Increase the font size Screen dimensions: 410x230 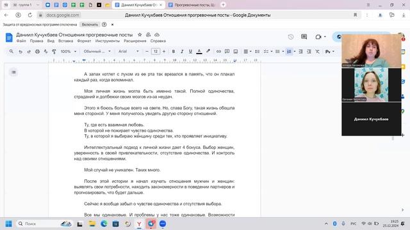tap(164, 52)
